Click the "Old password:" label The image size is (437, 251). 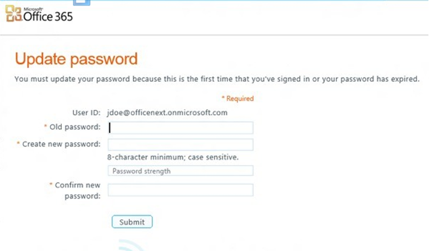coord(75,127)
